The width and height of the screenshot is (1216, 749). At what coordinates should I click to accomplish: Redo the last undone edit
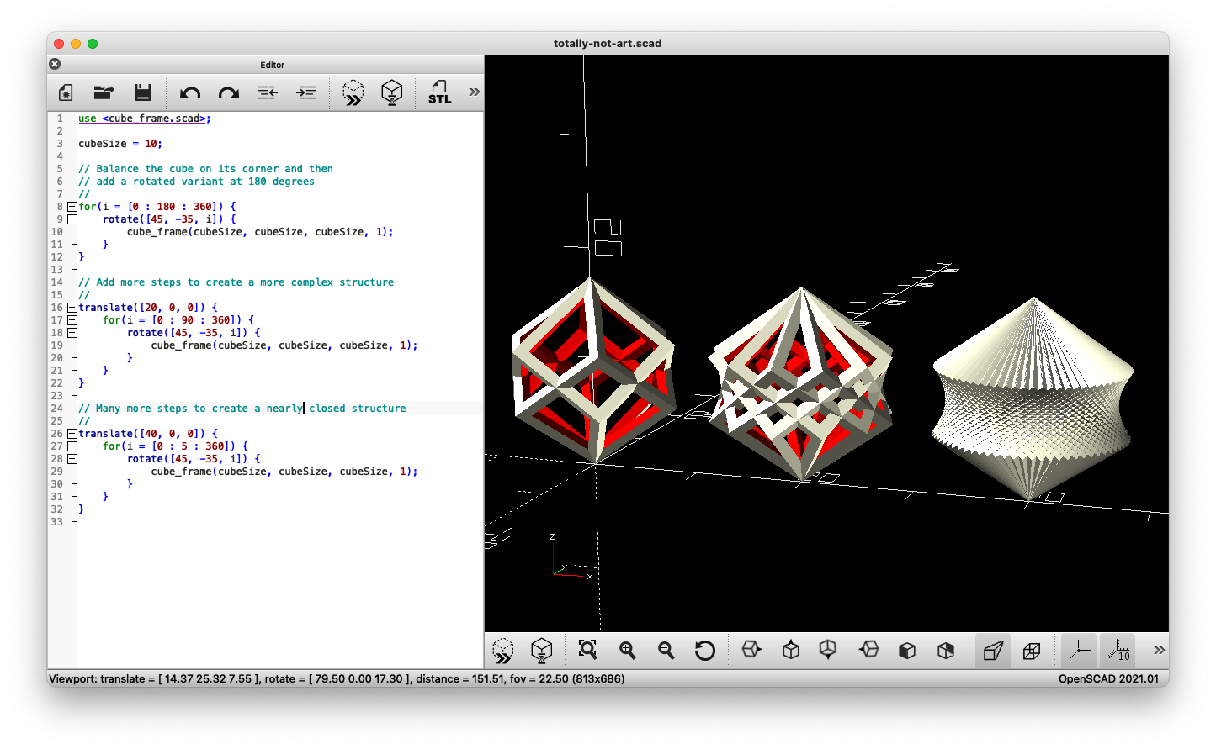[229, 92]
